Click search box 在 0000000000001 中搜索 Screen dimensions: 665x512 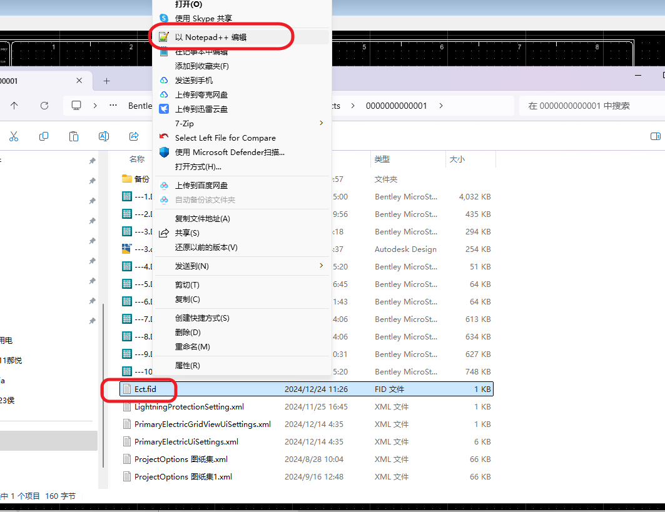pos(592,106)
